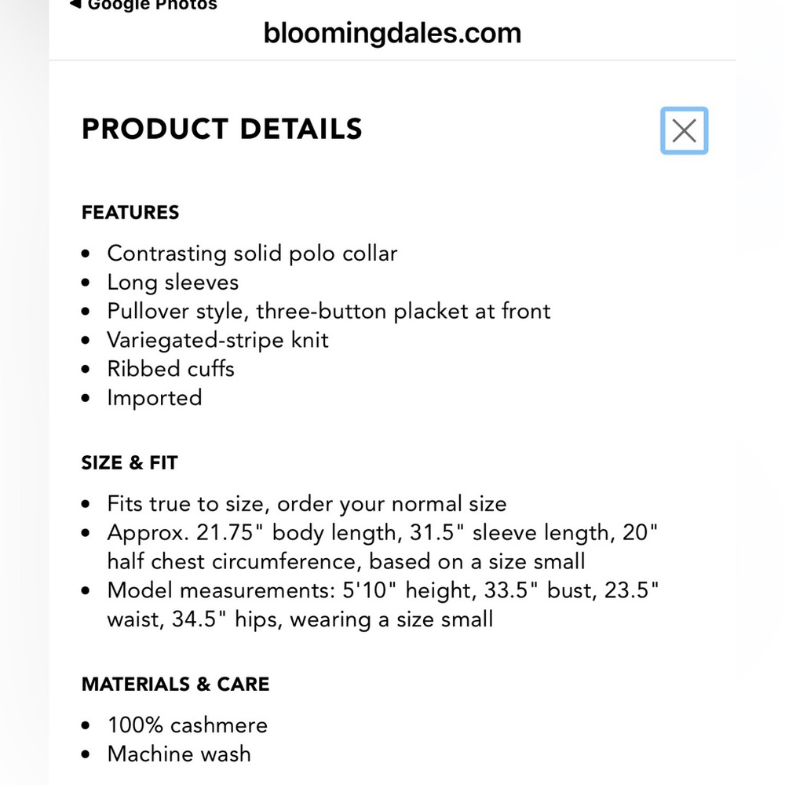Select the 'Contrasting solid polo collar' item
Viewport: 785px width, 785px height.
pos(252,254)
